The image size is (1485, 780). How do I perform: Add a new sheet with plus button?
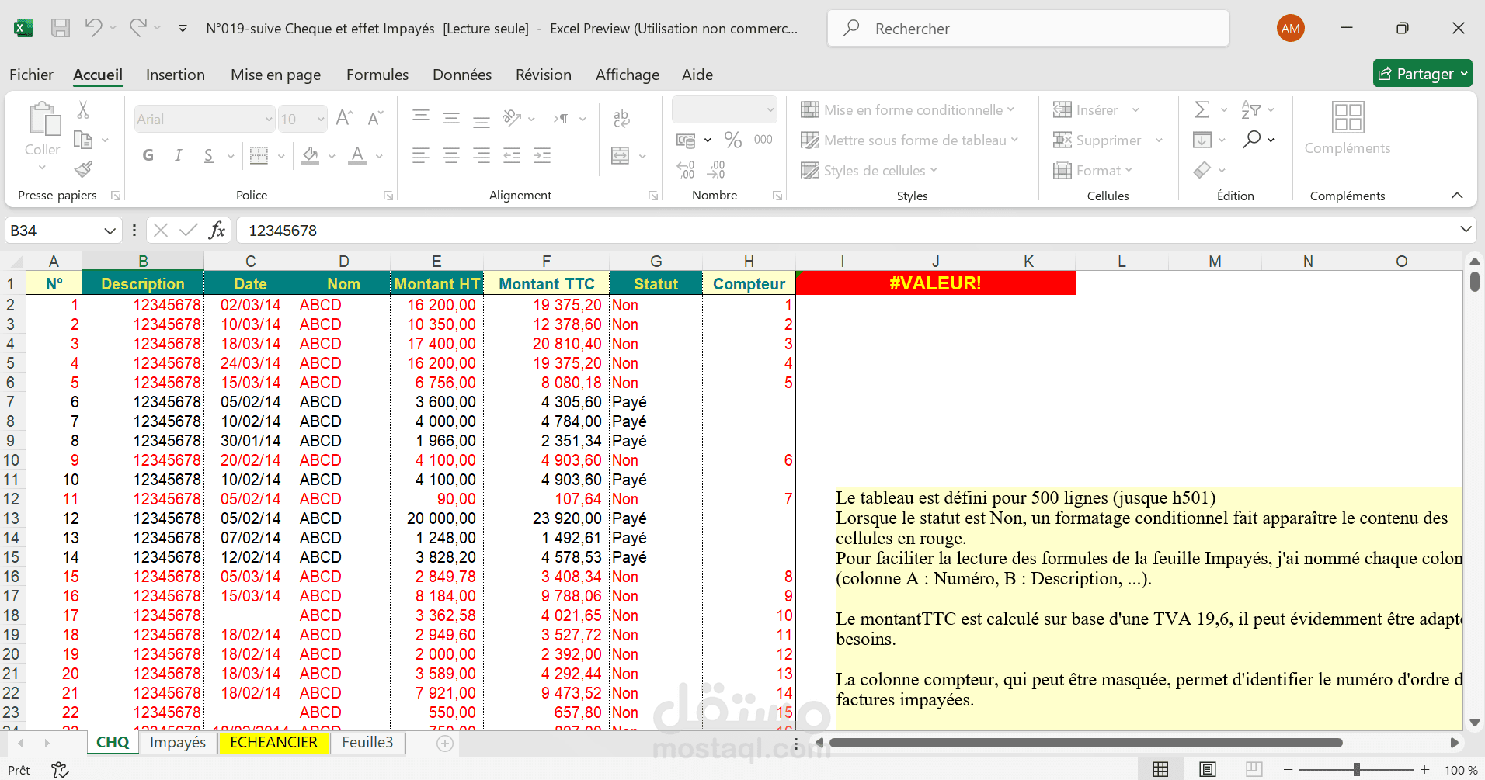point(445,744)
